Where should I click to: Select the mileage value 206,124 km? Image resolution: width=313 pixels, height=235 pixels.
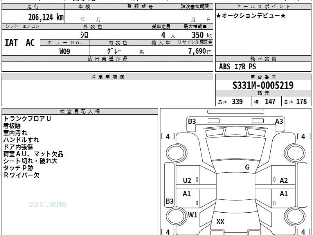46,17
